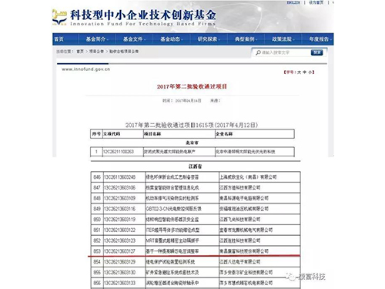Click the www.innofund.gov.cn address text
This screenshot has height=289, width=385.
(85, 69)
